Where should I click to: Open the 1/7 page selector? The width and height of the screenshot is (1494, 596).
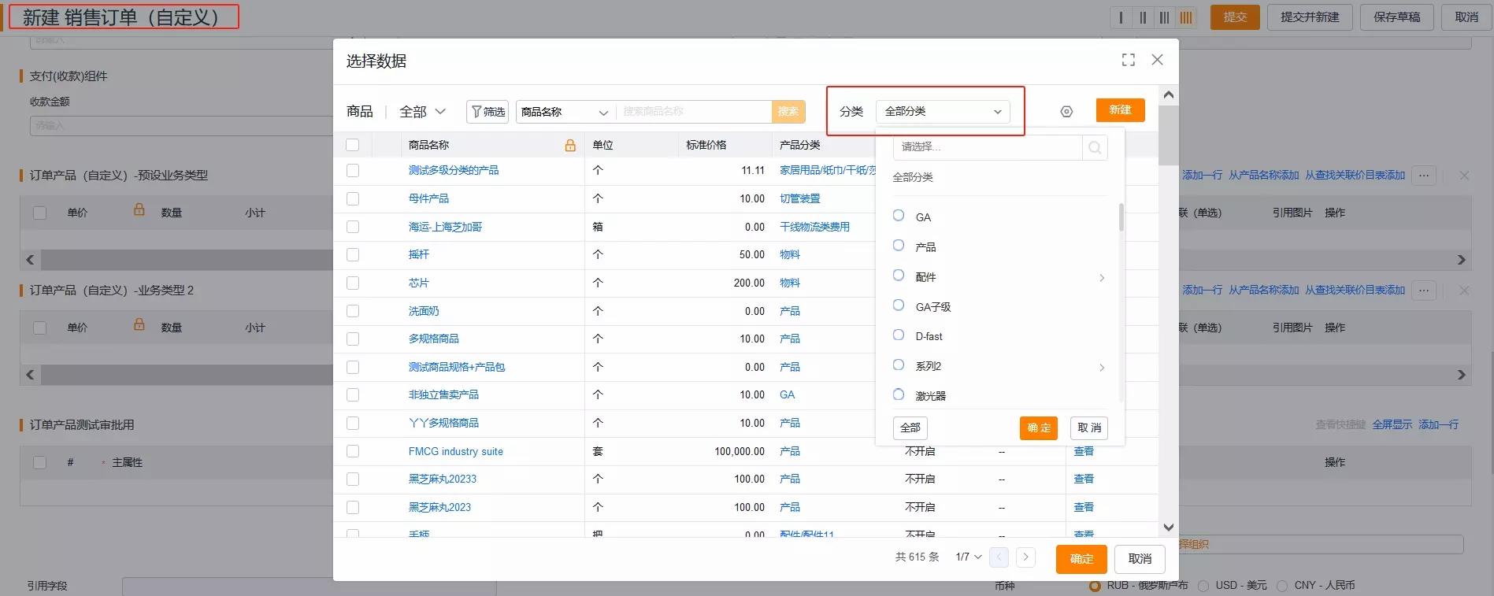click(x=969, y=557)
